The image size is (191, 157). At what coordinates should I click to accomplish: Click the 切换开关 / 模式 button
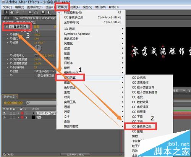pos(75,155)
